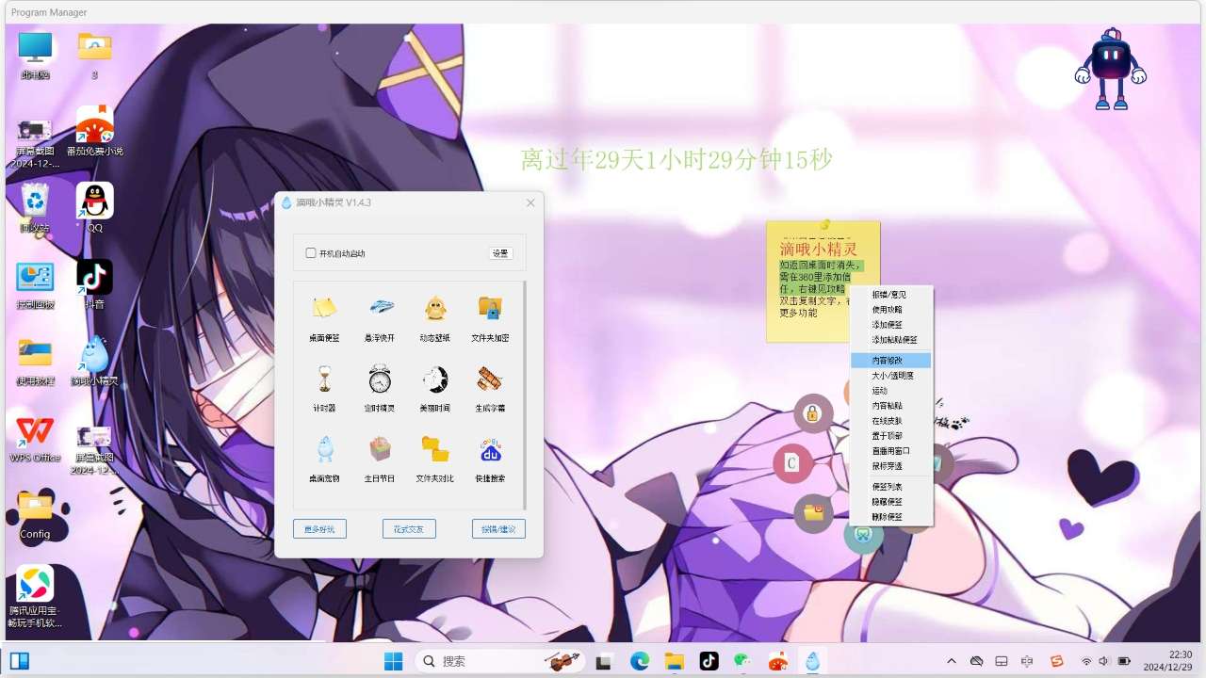The image size is (1206, 678).
Task: Open the 动态壁纸 live wallpaper tool
Action: pos(434,316)
